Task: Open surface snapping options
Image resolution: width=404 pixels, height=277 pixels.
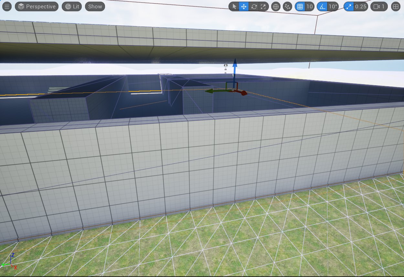Action: point(287,6)
